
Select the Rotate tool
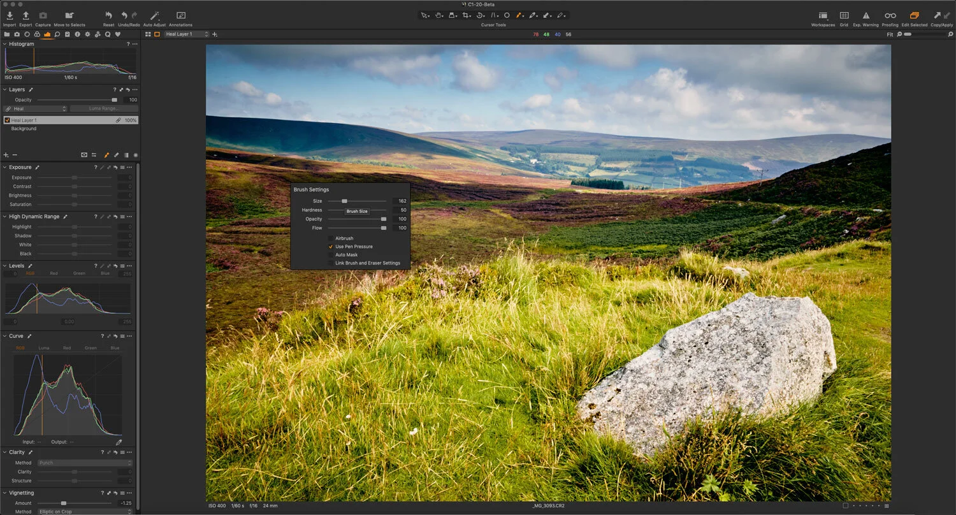click(480, 15)
